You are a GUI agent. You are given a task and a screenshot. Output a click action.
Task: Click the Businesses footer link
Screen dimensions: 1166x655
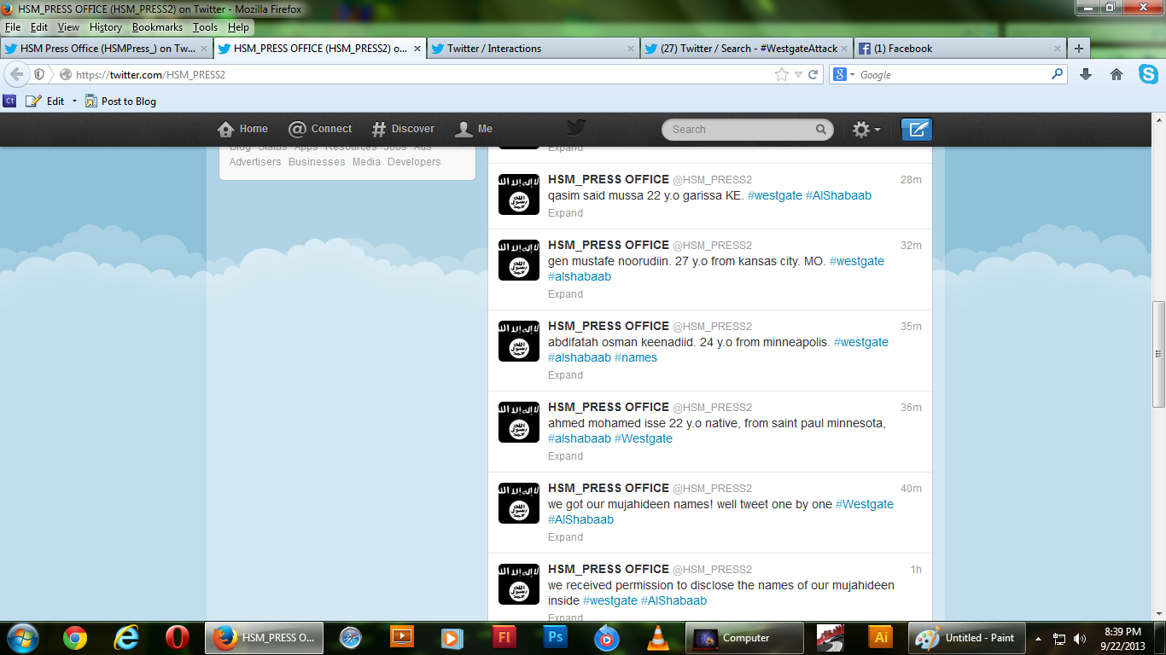click(317, 162)
